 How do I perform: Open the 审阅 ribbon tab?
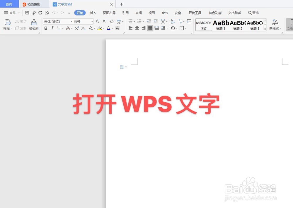(x=139, y=13)
